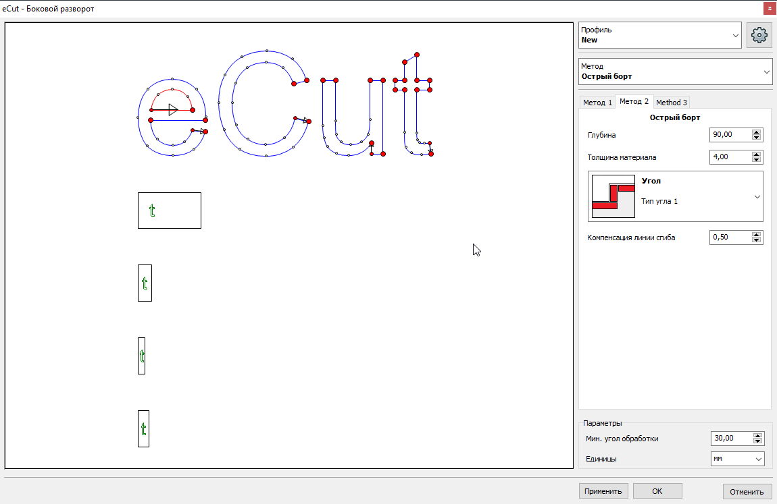
Task: Click the Толщина материала label
Action: click(622, 157)
